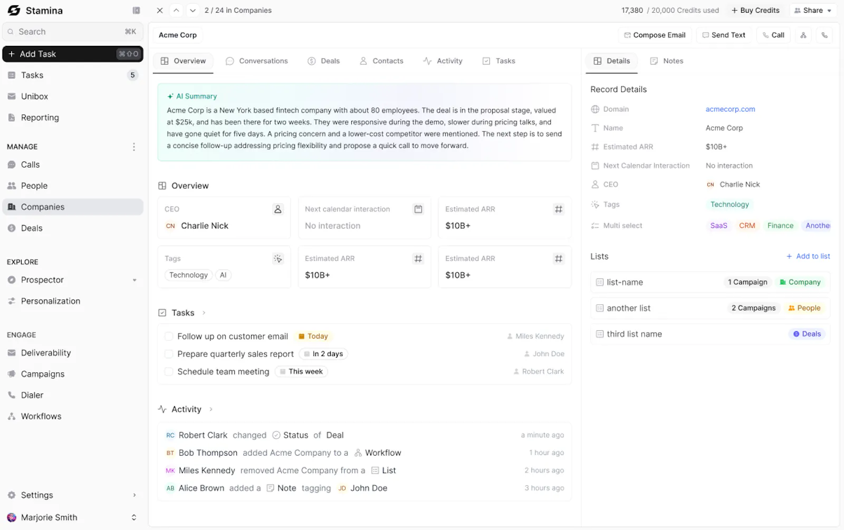The width and height of the screenshot is (844, 530).
Task: Open Reporting in the sidebar
Action: click(73, 118)
